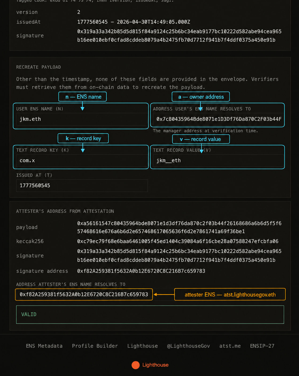Viewport: 299px width, 376px height.
Task: Focus the Text Record Key field com.x
Action: click(x=82, y=161)
